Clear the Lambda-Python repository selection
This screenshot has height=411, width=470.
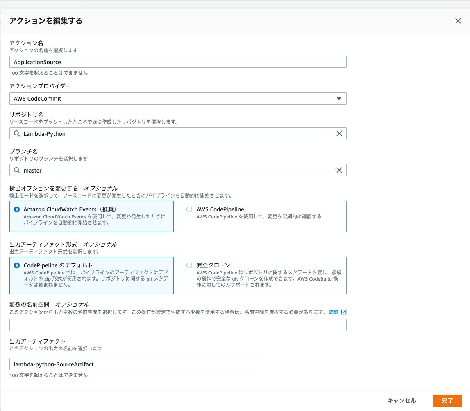(x=339, y=133)
